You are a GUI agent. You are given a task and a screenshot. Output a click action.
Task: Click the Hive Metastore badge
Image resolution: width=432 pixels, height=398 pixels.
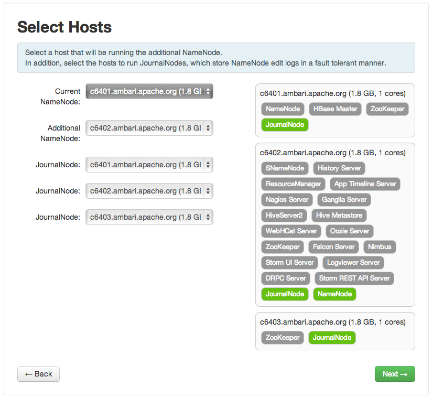pos(339,216)
